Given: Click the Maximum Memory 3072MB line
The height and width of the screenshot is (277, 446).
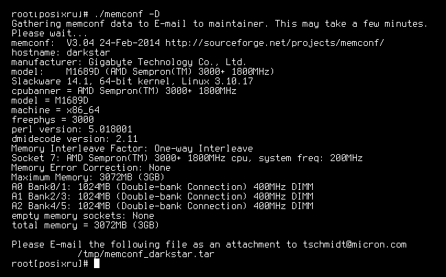Looking at the screenshot, I should pyautogui.click(x=89, y=178).
